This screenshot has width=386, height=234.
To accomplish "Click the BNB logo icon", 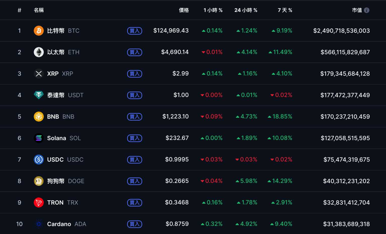I will [x=39, y=117].
